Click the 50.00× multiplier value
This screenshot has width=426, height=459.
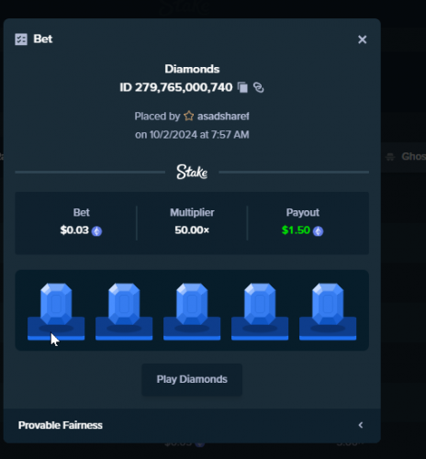pos(192,230)
